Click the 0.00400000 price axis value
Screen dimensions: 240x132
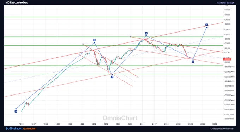[229, 77]
